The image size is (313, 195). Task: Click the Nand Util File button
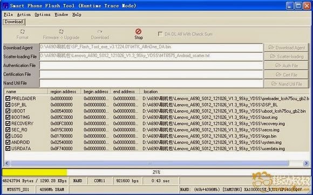(286, 84)
